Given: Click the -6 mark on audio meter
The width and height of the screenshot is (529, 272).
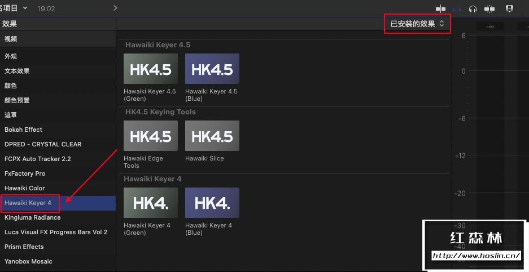Looking at the screenshot, I should [462, 118].
